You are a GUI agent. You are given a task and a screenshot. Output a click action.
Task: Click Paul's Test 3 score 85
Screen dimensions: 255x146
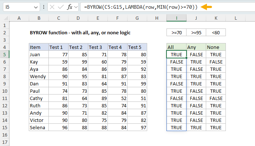coord(98,91)
